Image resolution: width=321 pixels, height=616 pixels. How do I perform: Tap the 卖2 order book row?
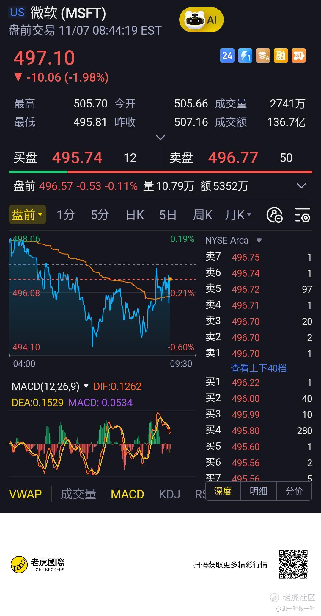(259, 337)
